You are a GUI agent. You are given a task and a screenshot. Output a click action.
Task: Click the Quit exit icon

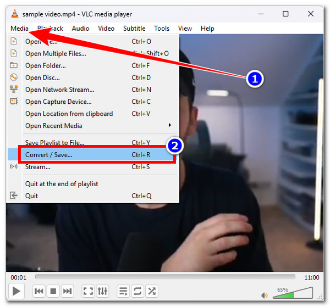click(14, 196)
